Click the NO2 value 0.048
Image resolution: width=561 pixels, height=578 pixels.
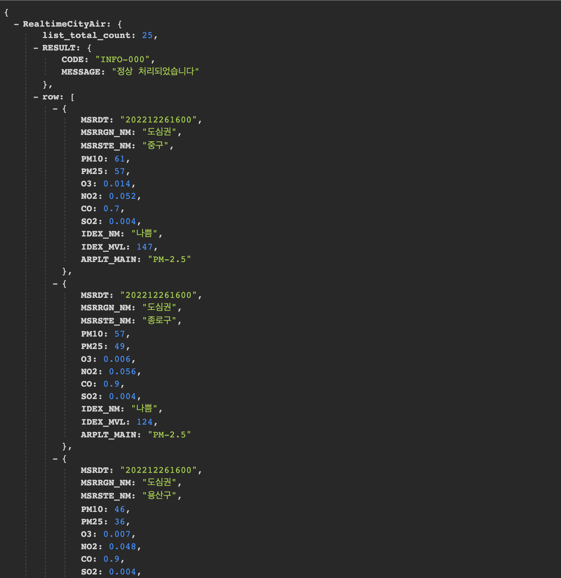(x=122, y=546)
